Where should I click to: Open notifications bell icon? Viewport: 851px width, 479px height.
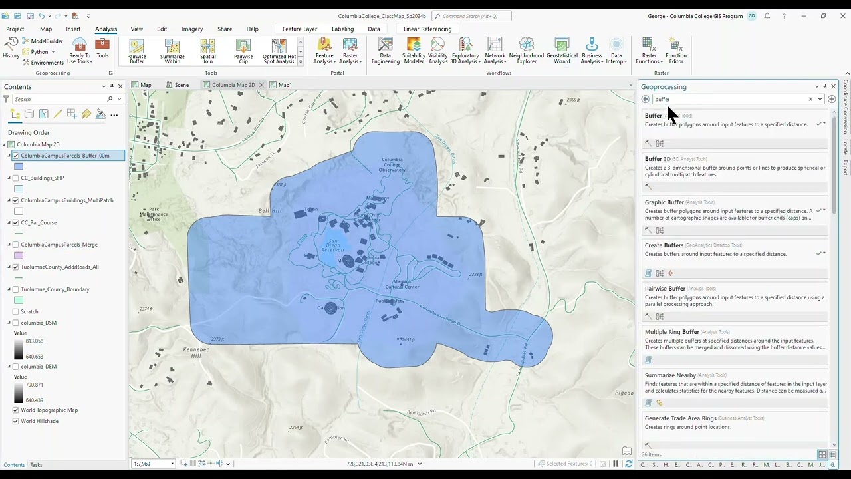click(x=767, y=16)
